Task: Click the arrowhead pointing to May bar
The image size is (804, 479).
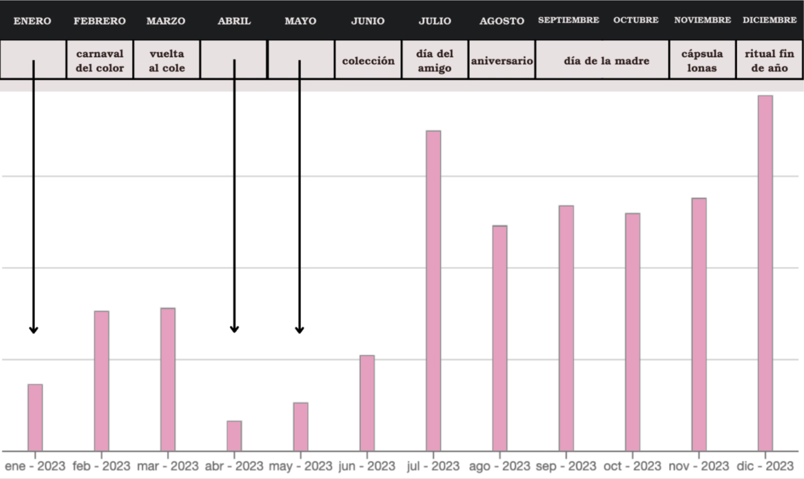Action: 299,329
